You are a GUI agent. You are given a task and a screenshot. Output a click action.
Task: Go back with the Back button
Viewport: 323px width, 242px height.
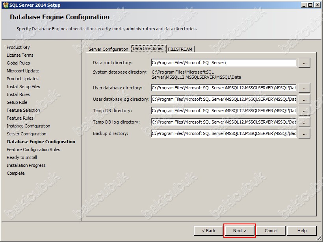[208, 231]
